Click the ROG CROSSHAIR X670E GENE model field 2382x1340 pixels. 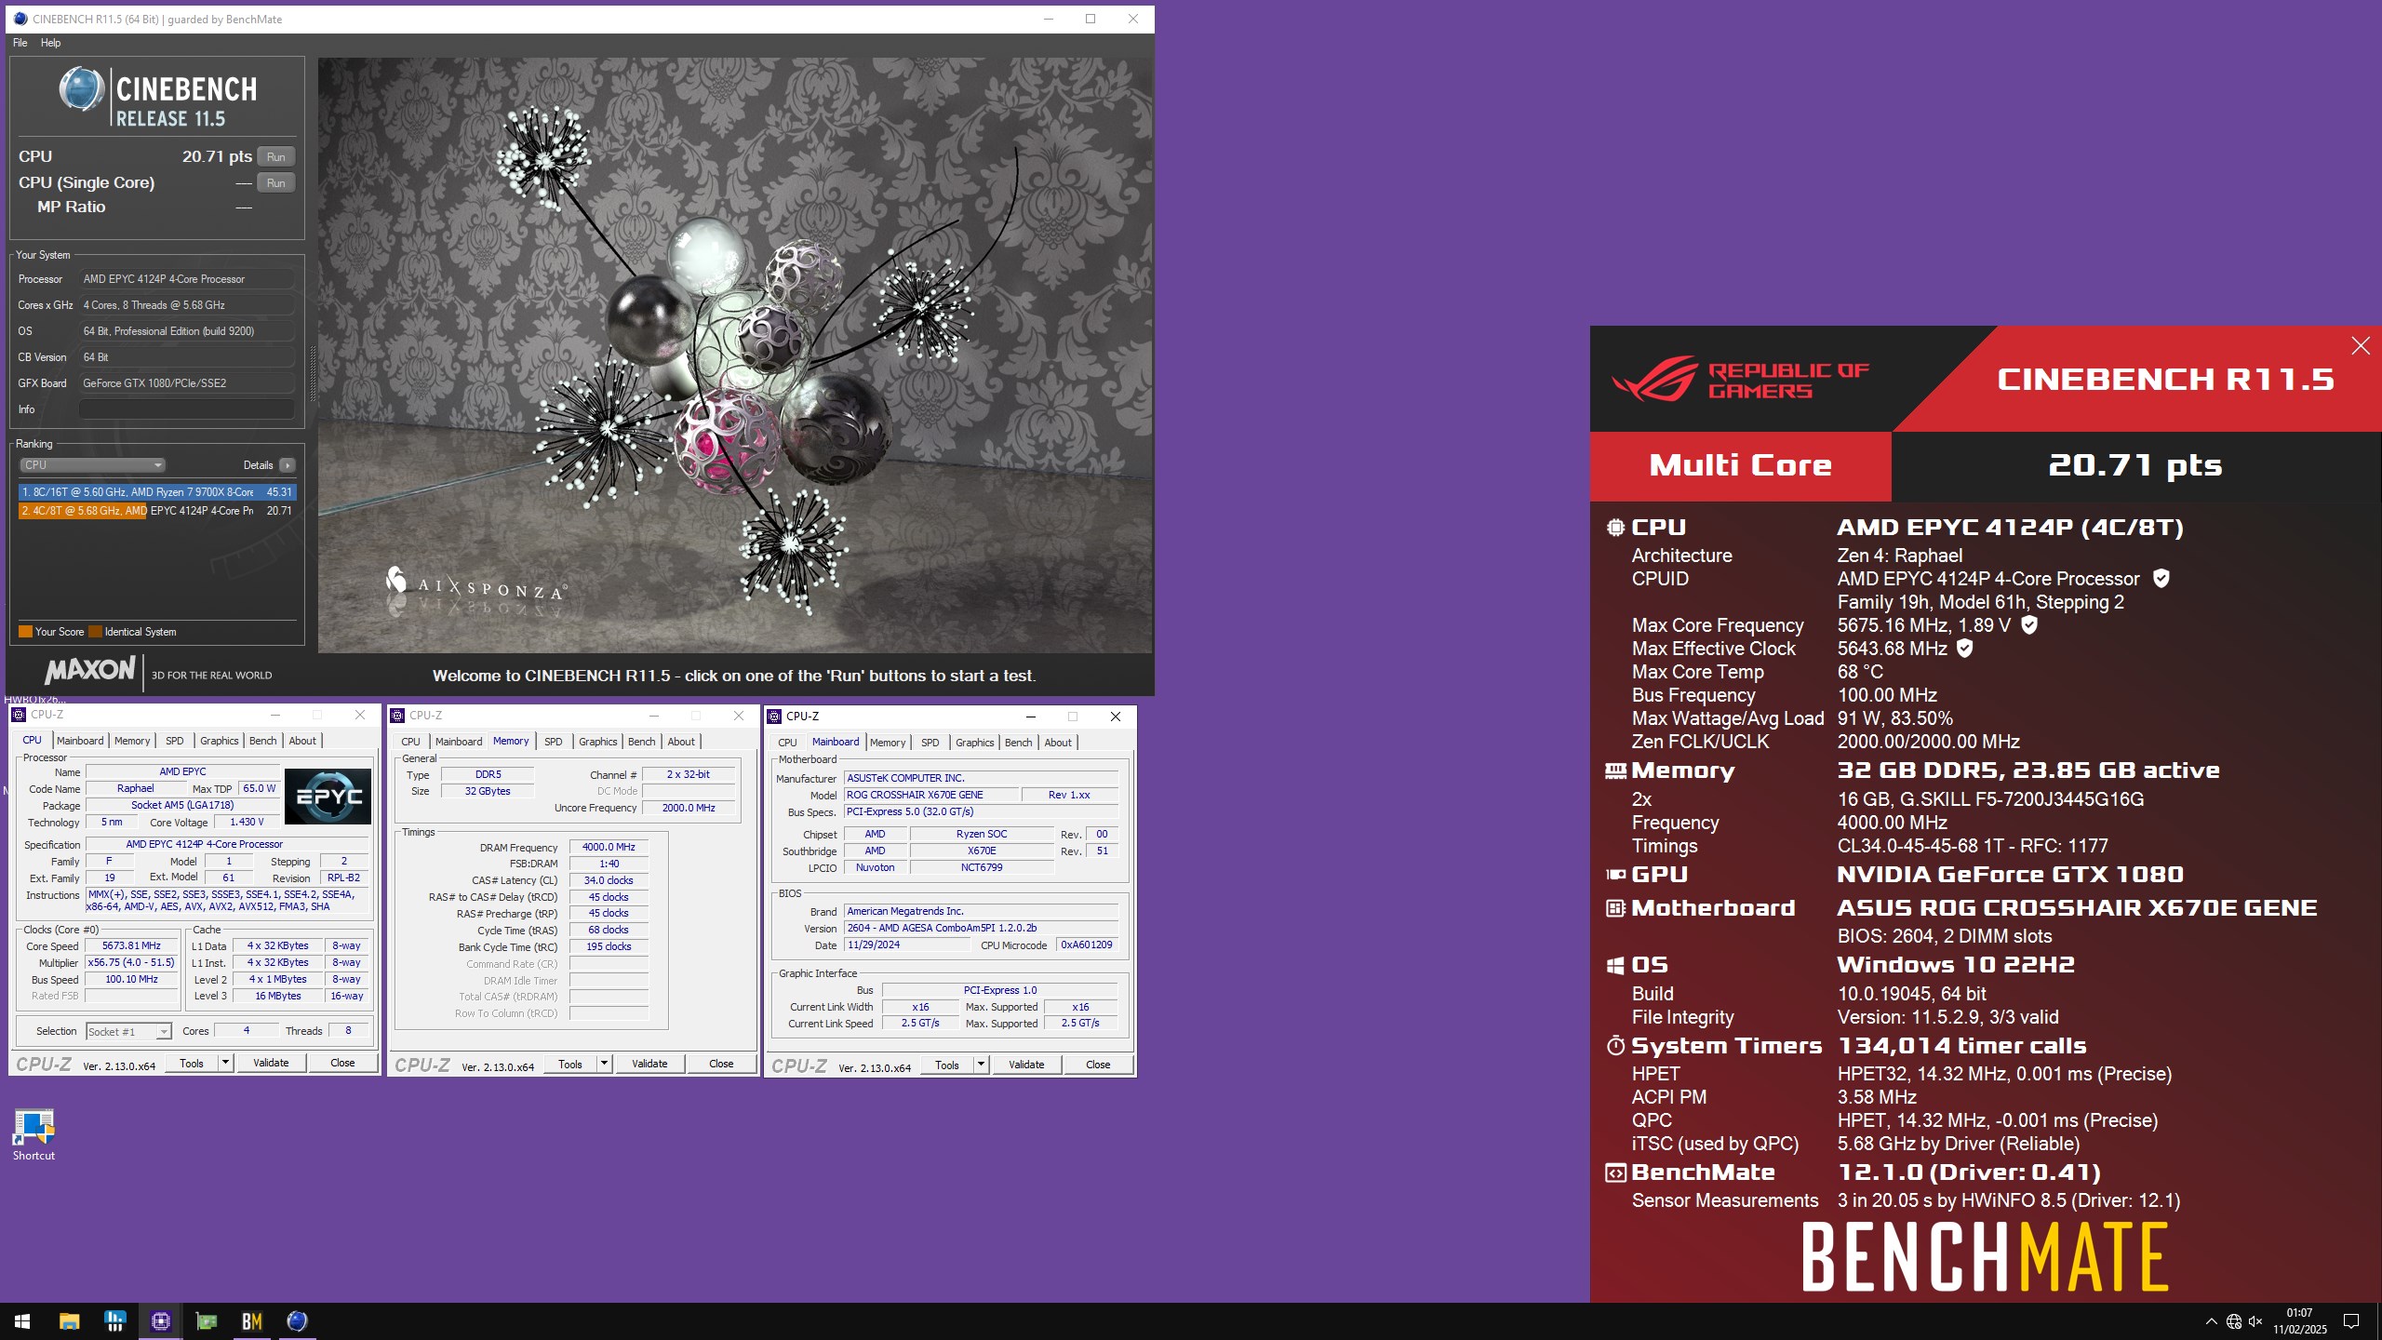pos(930,795)
